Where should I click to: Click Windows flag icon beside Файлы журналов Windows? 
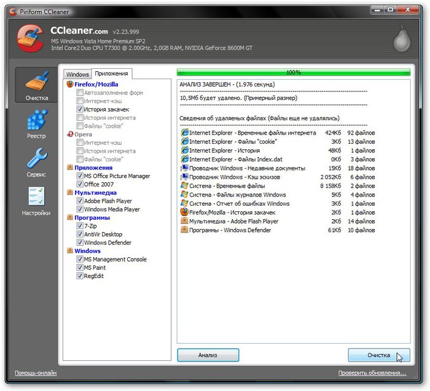(x=184, y=195)
